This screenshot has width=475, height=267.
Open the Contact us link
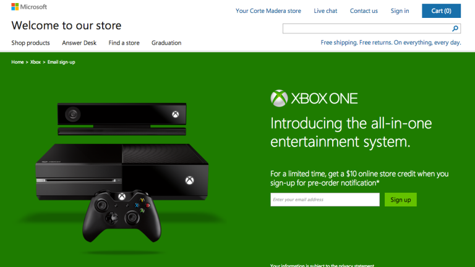coord(364,11)
